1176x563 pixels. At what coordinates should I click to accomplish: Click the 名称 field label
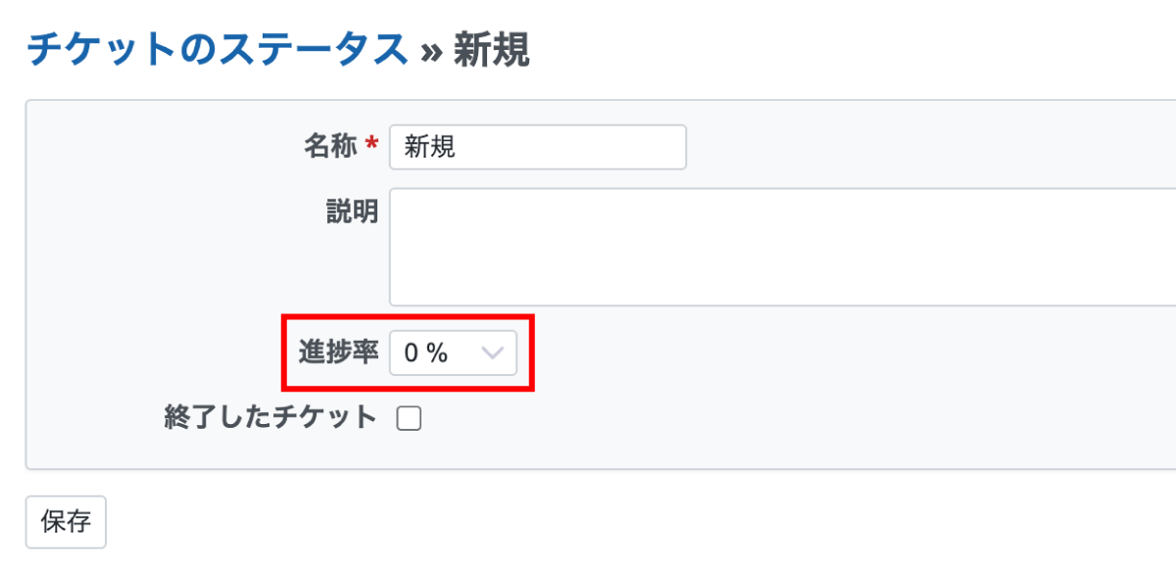[329, 148]
